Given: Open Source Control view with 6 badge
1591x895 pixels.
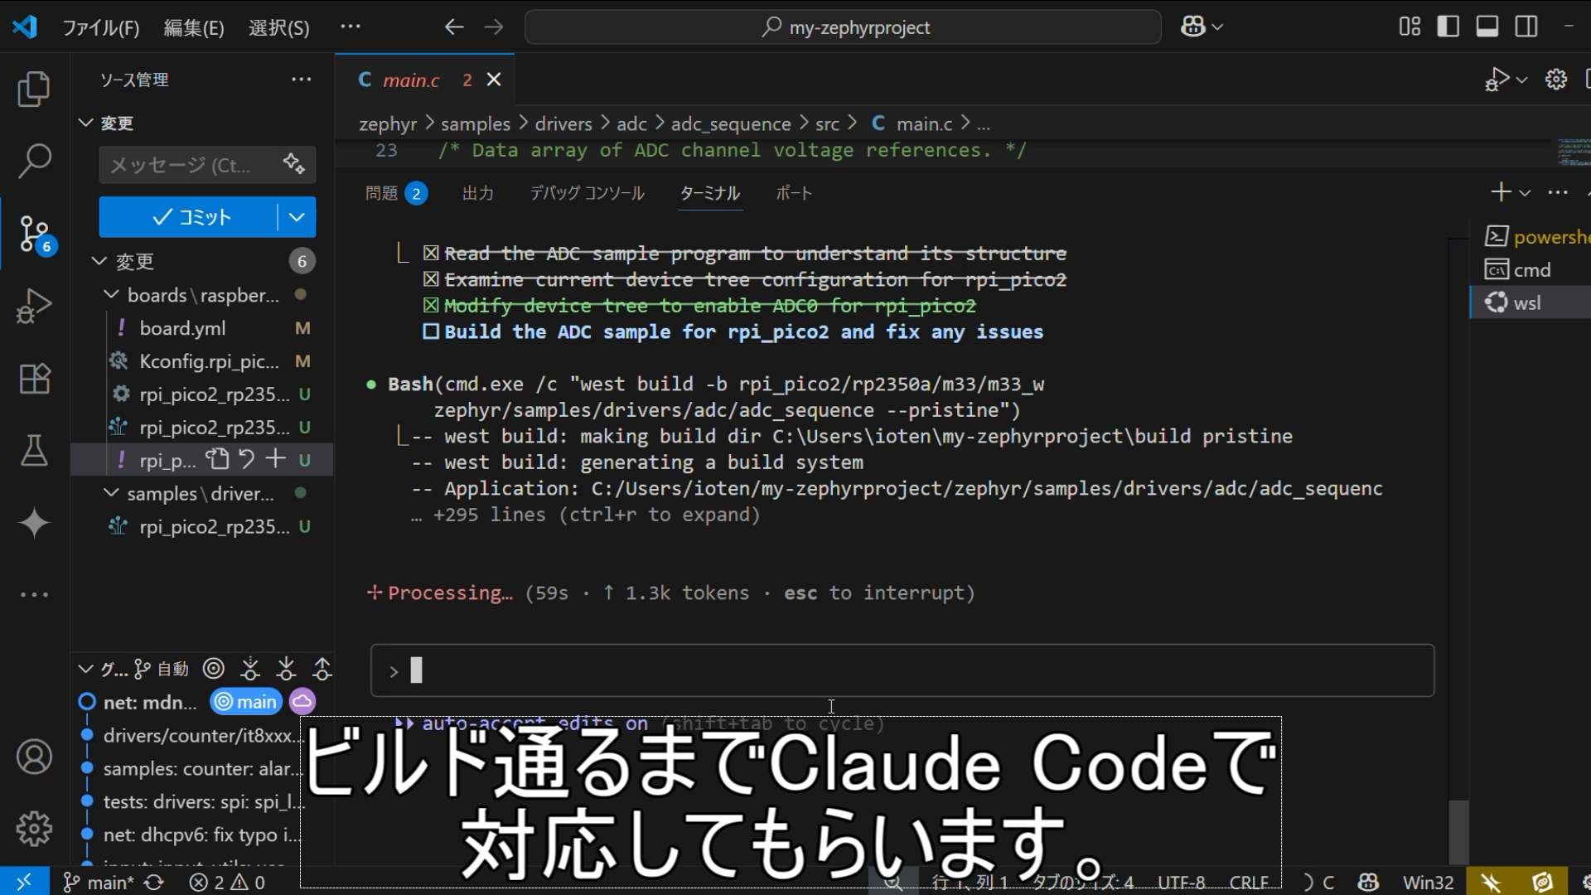Looking at the screenshot, I should click(x=36, y=235).
